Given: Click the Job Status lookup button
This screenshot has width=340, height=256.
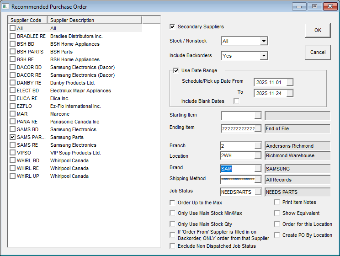Looking at the screenshot, I should pyautogui.click(x=258, y=192).
